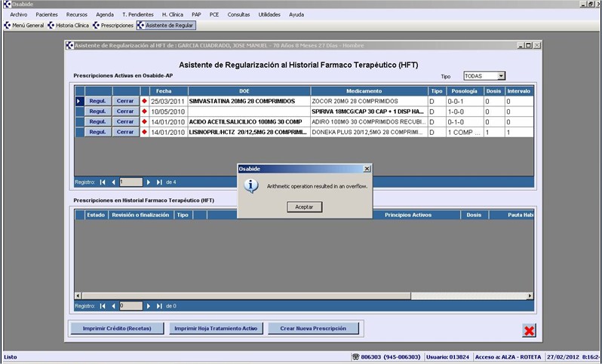Image resolution: width=602 pixels, height=364 pixels.
Task: Go to first record in active prescriptions
Action: point(103,182)
